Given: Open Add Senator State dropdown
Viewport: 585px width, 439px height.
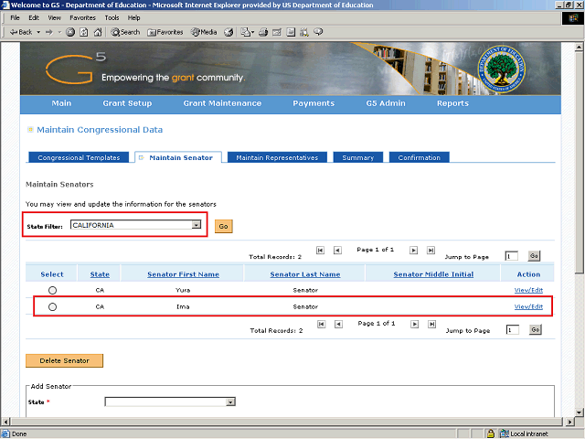Looking at the screenshot, I should point(170,402).
